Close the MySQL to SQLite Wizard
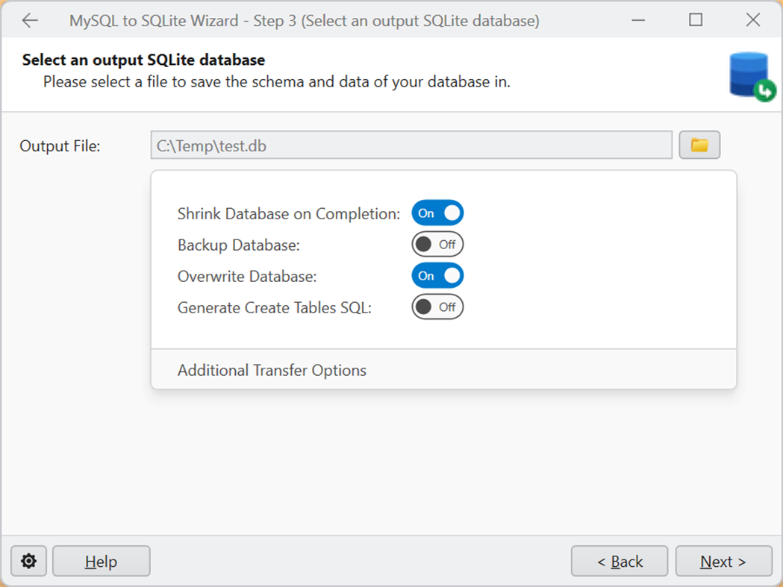Screen dimensions: 783x587 [x=752, y=21]
